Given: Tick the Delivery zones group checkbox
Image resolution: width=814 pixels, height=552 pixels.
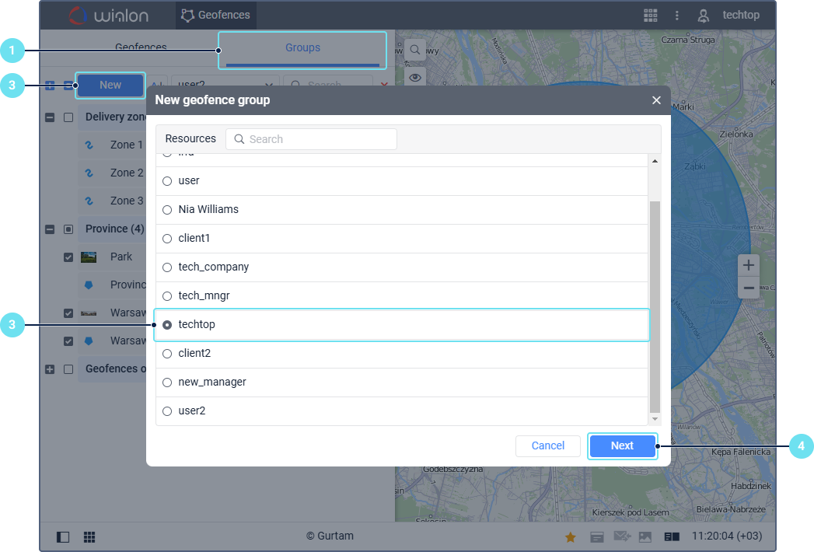Looking at the screenshot, I should pos(68,117).
